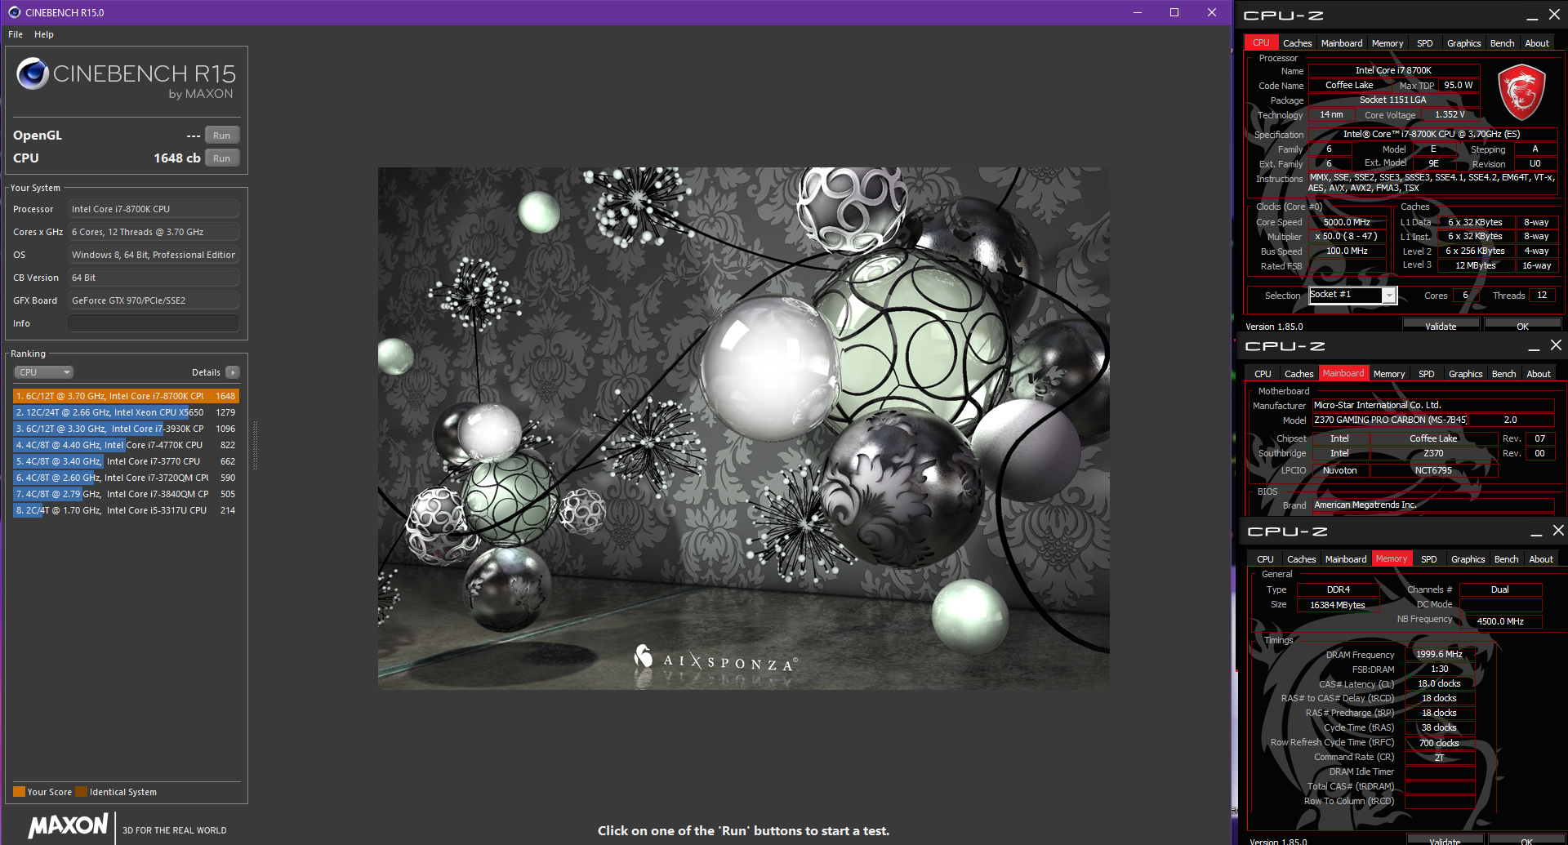The width and height of the screenshot is (1568, 845).
Task: Click the Processor field Intel Core i7-8700K CPU
Action: click(154, 209)
